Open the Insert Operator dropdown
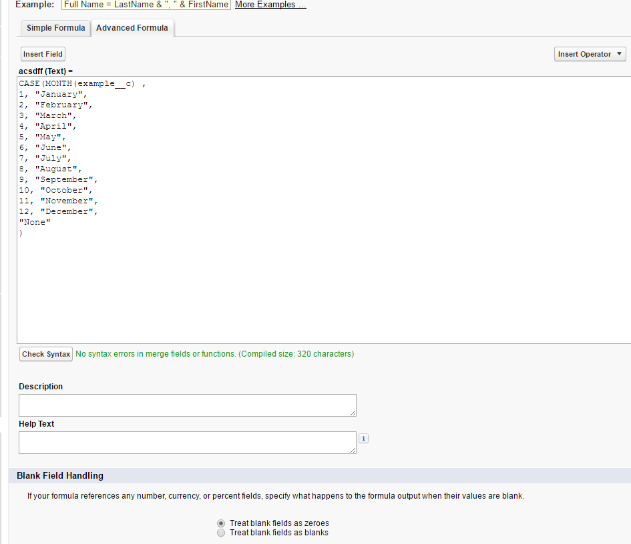 click(x=590, y=54)
